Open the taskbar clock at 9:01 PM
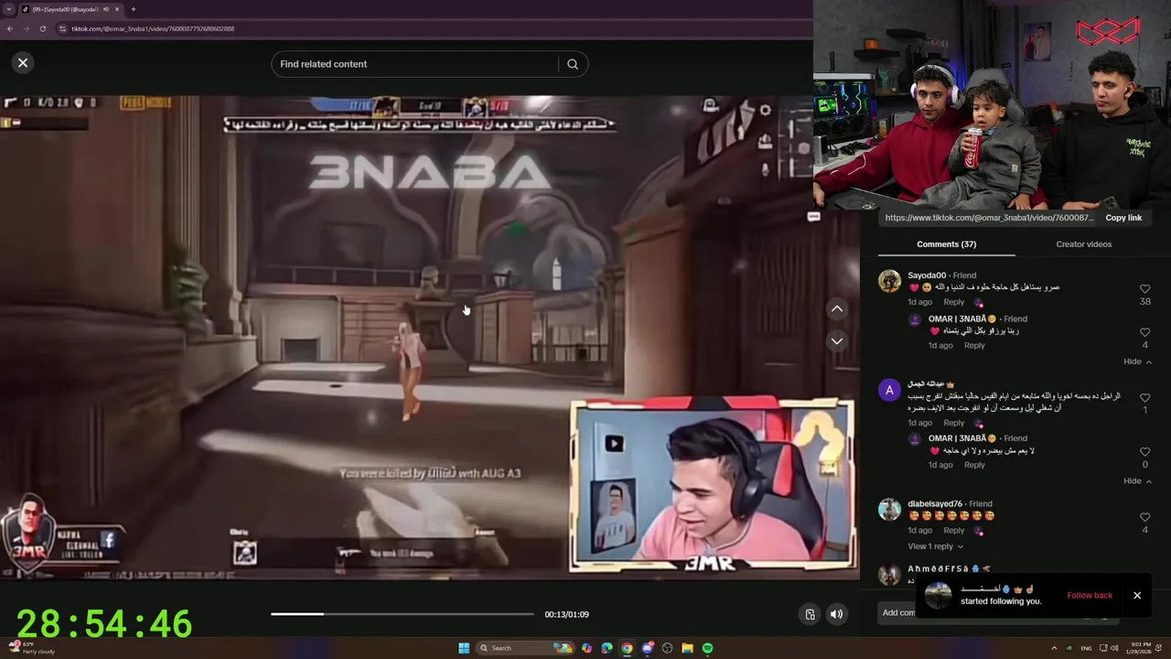 tap(1141, 648)
